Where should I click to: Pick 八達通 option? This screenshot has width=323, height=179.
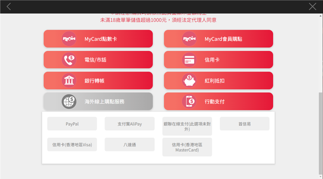pos(130,145)
